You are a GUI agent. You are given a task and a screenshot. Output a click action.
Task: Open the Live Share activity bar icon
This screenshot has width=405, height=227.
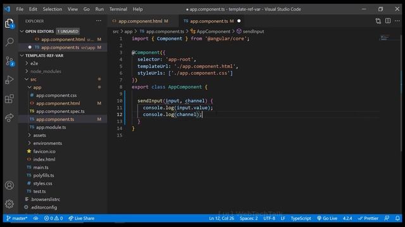9,117
